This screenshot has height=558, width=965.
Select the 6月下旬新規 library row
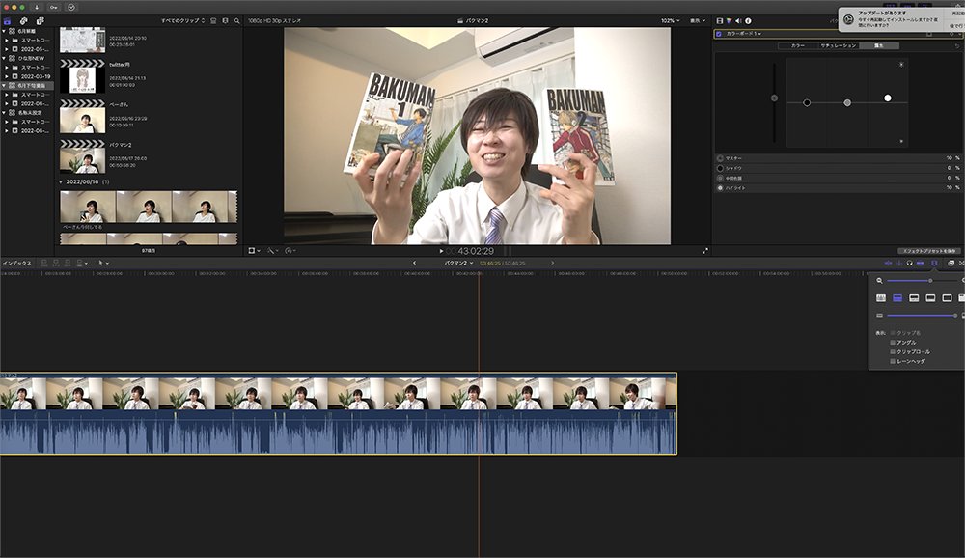click(28, 86)
